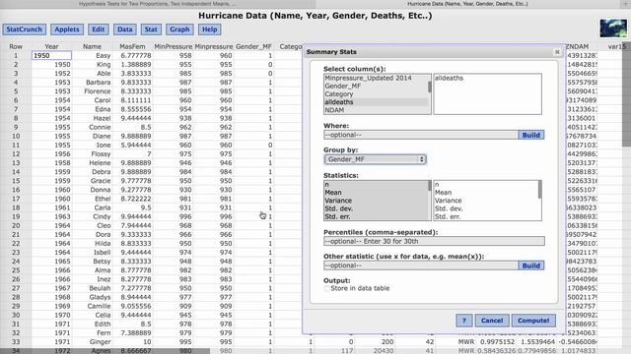Click the MasFem cell 6.777778
The height and width of the screenshot is (354, 631).
[136, 55]
